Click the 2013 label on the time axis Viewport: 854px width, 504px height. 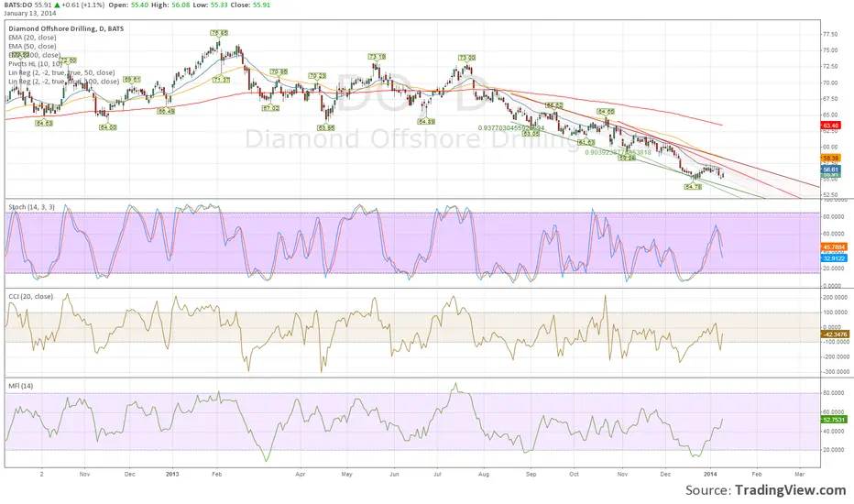click(172, 474)
